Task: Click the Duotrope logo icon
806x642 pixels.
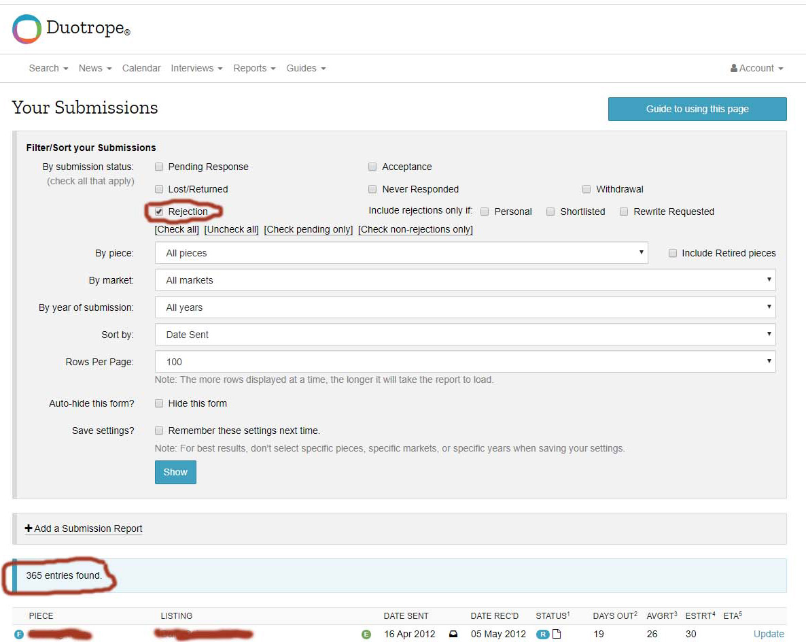Action: [27, 29]
